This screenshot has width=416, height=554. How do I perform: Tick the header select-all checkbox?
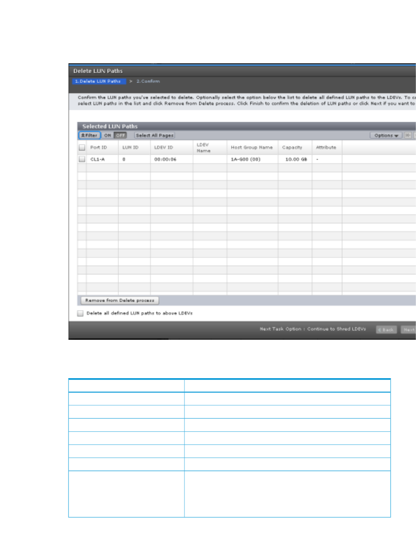(x=82, y=147)
